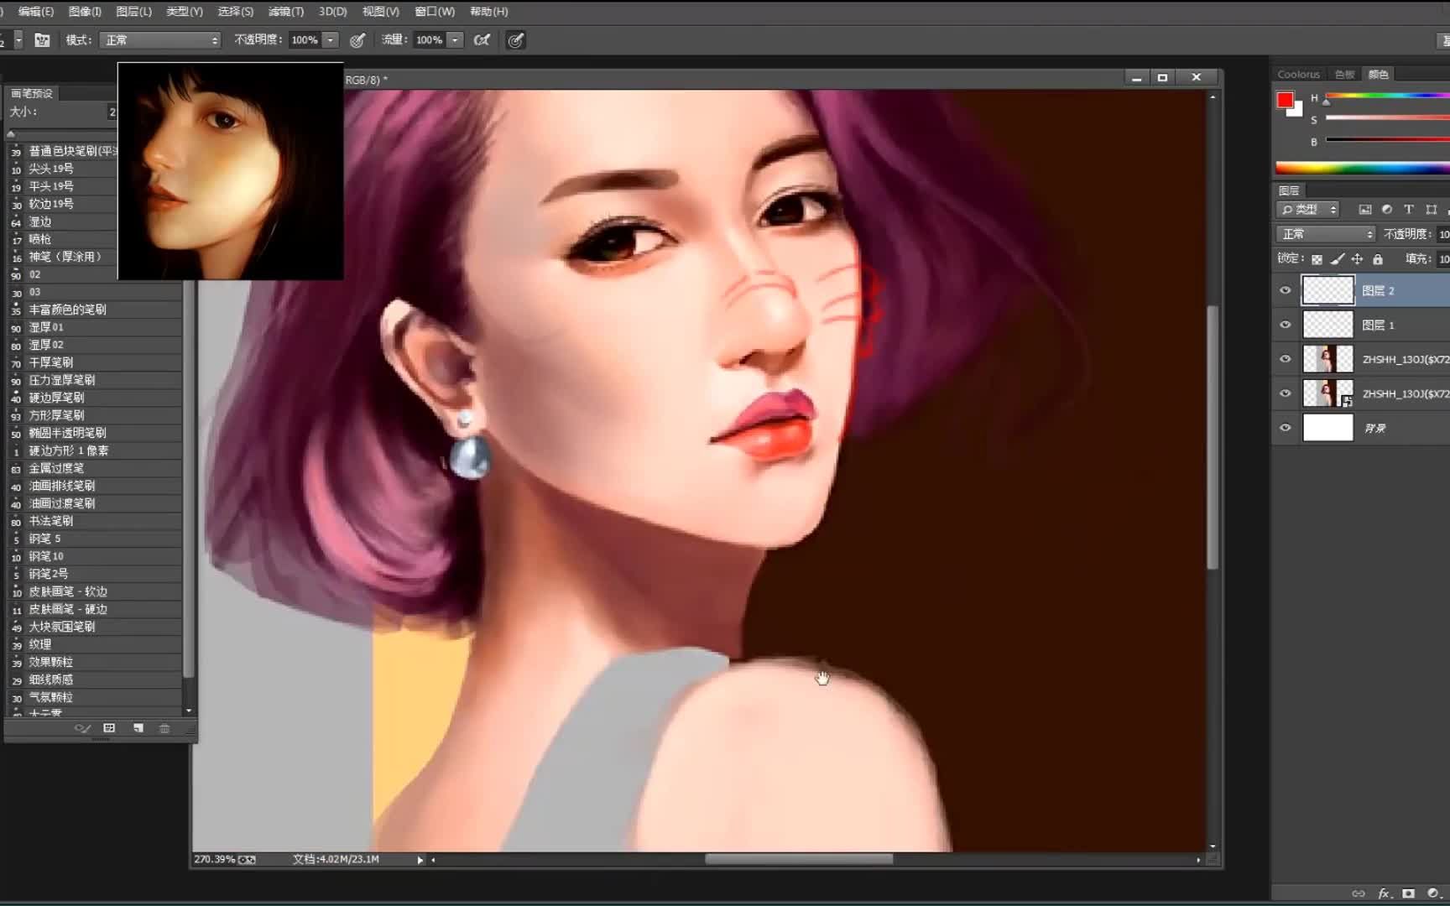The width and height of the screenshot is (1450, 906).
Task: Click opacity 100% input field in options bar
Action: (305, 39)
